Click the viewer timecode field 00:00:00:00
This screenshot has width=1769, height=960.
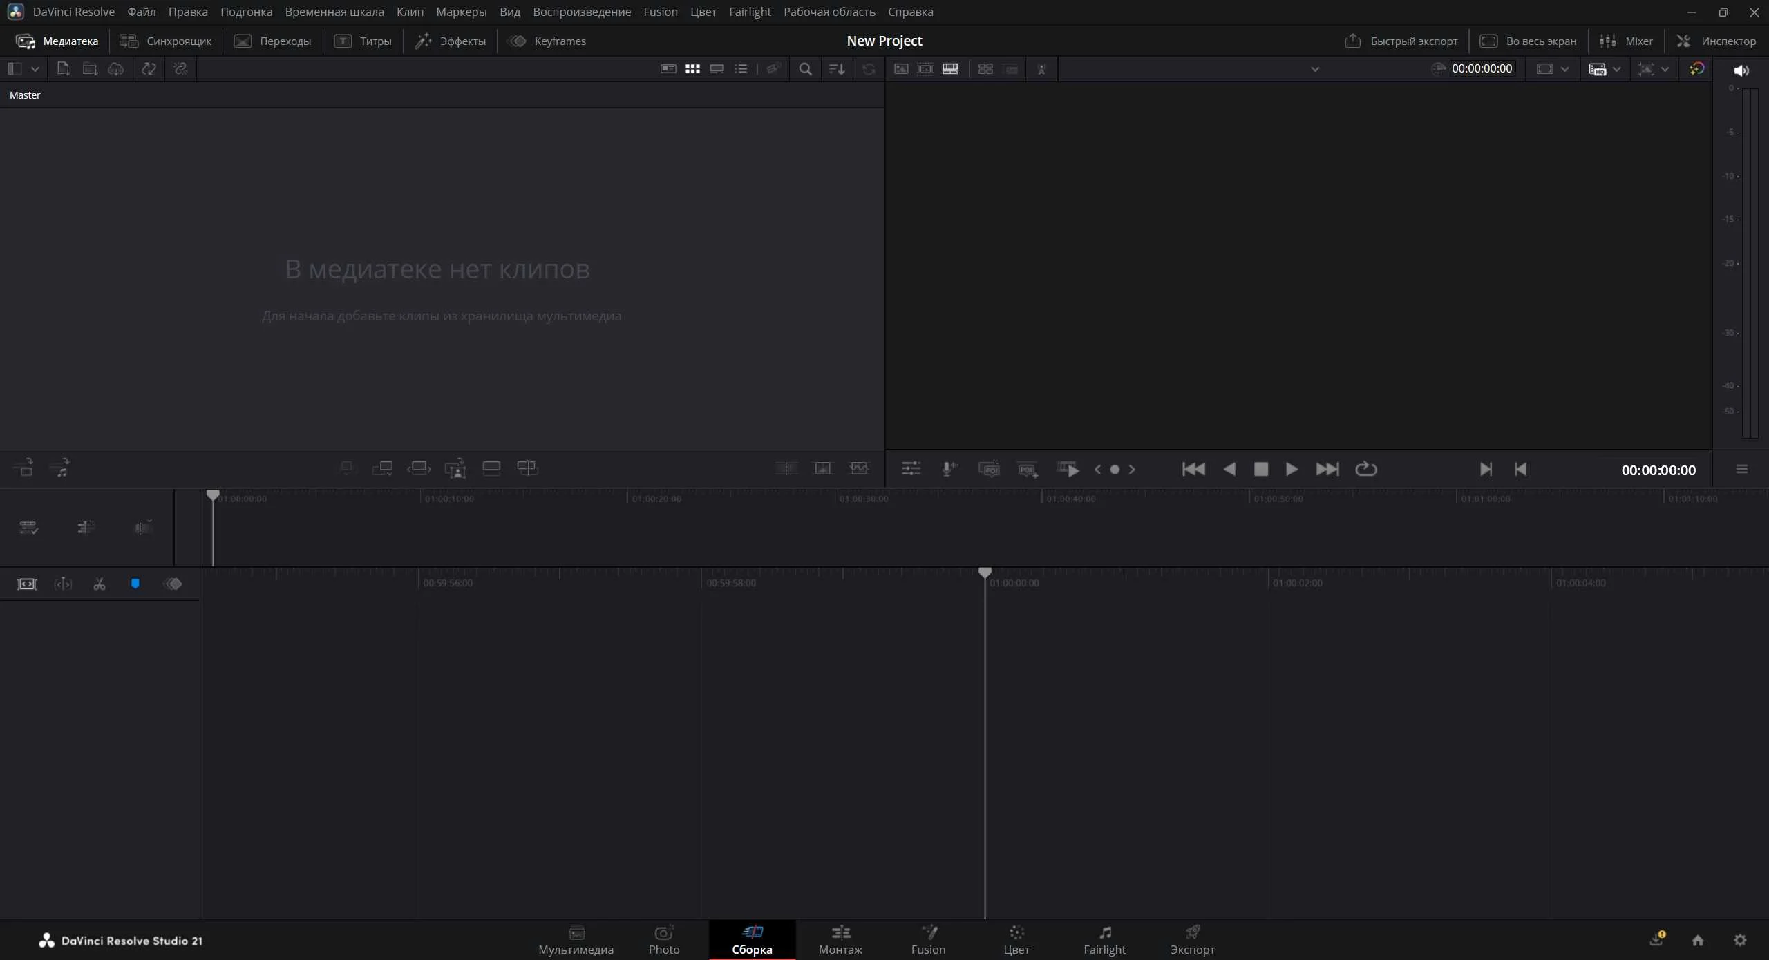coord(1482,68)
